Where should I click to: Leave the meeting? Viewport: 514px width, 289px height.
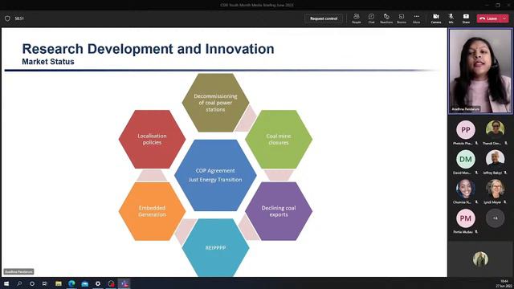(x=488, y=18)
